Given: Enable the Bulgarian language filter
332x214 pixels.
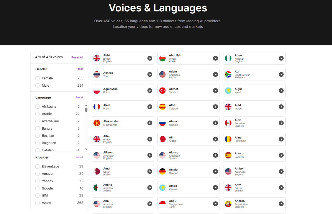Looking at the screenshot, I should pyautogui.click(x=37, y=143).
